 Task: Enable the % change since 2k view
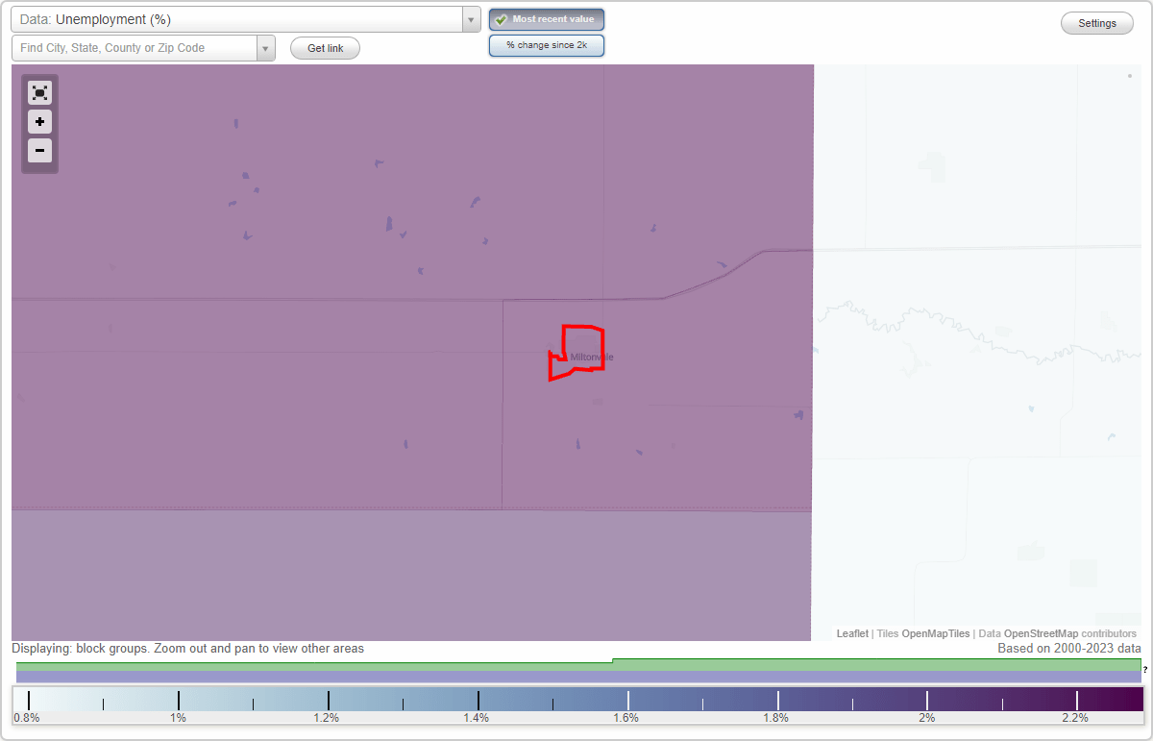tap(547, 44)
